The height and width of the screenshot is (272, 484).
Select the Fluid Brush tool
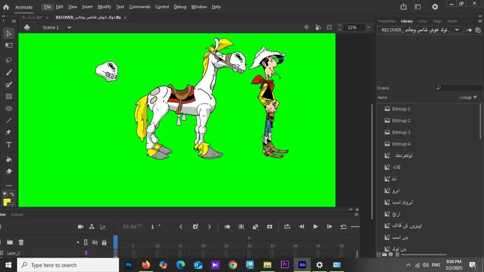(9, 72)
